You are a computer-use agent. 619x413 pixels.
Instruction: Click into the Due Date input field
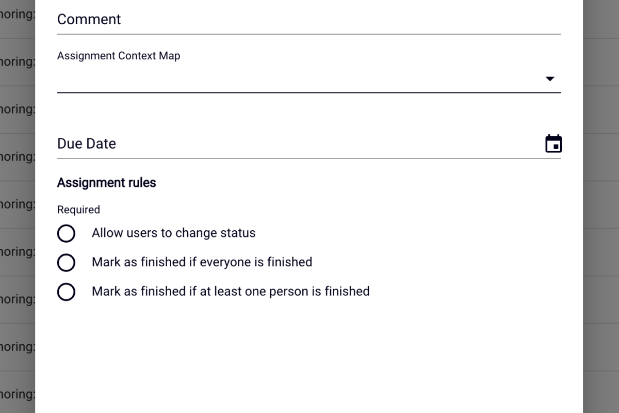(300, 144)
